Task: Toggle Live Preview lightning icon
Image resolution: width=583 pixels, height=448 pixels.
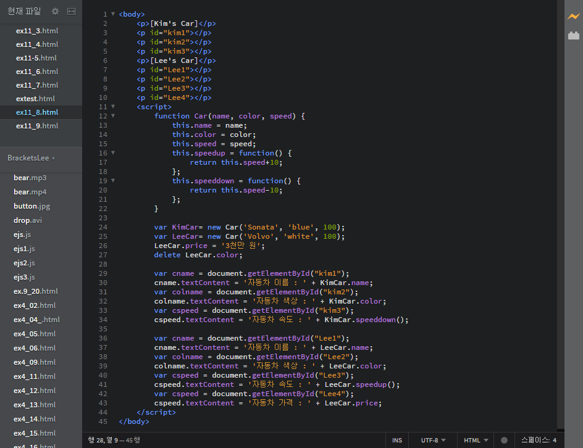Action: (574, 16)
